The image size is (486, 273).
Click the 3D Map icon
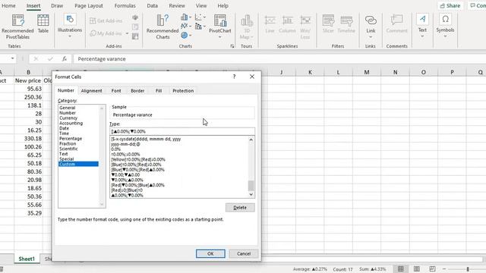click(x=246, y=27)
